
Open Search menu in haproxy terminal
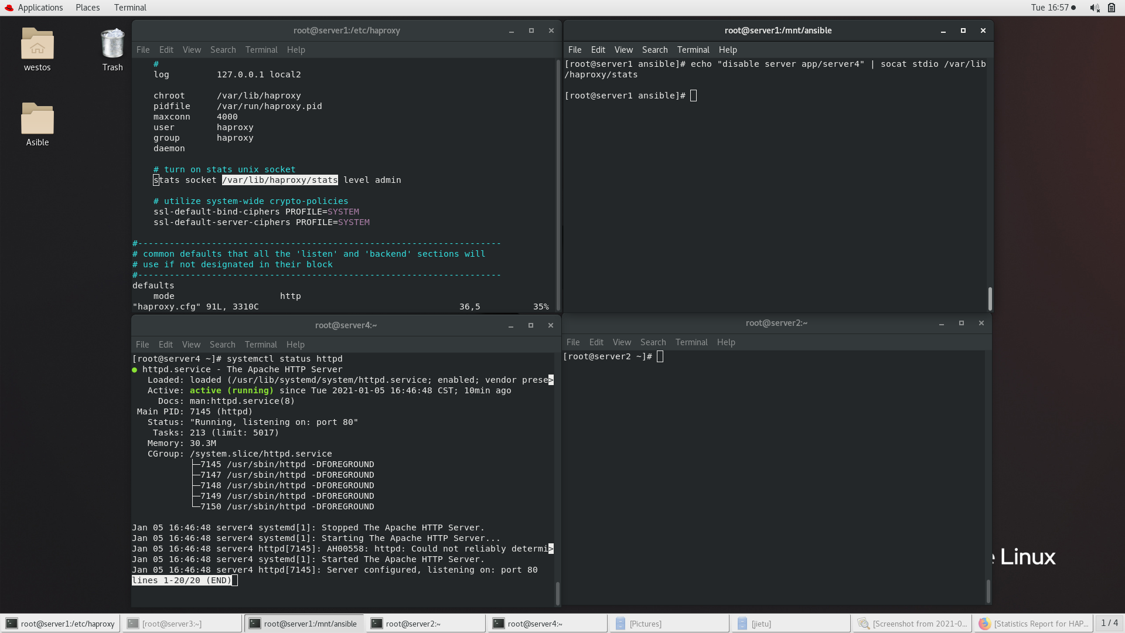point(223,50)
